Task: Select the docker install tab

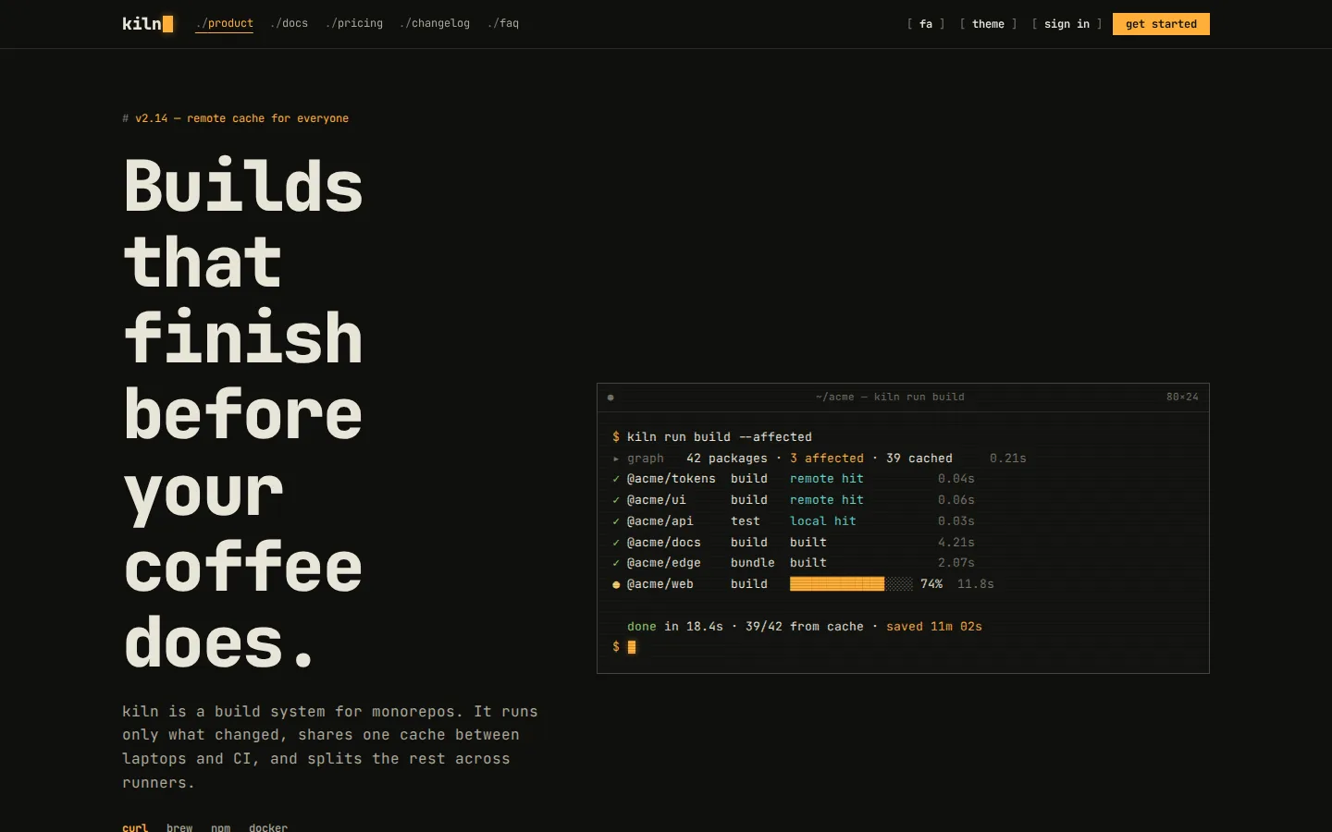Action: [268, 827]
